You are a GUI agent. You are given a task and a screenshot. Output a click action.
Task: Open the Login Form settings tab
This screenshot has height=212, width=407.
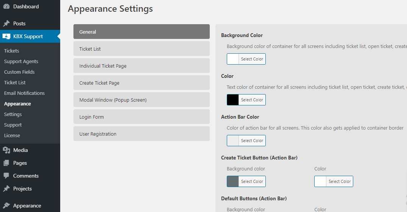coord(142,117)
